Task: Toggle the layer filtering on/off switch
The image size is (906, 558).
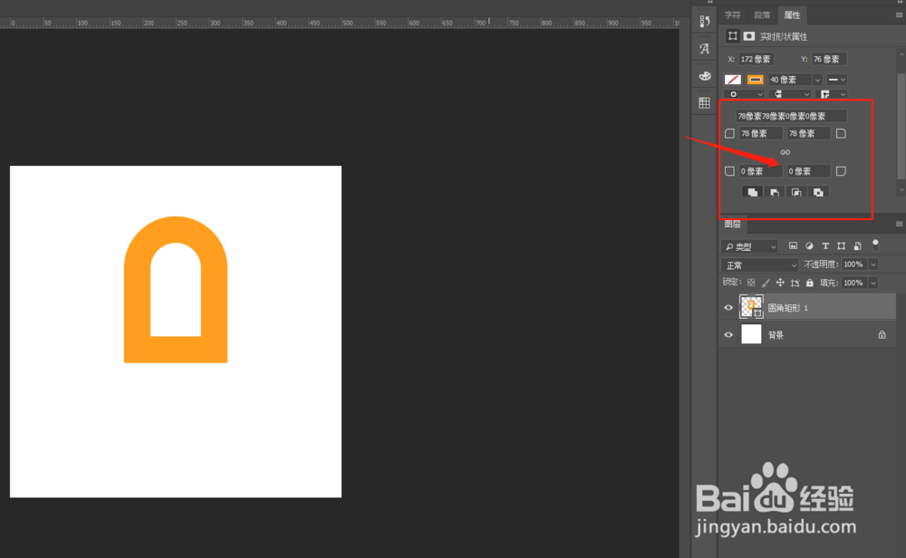Action: pos(876,245)
